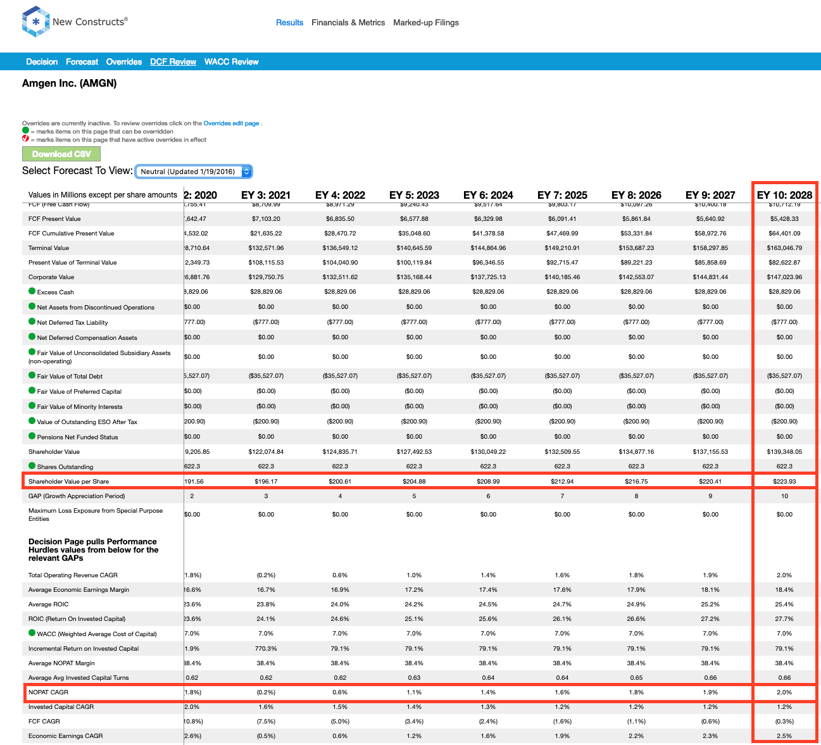821x745 pixels.
Task: Click override dot for Fair Value of Minority Interests
Action: tap(32, 406)
